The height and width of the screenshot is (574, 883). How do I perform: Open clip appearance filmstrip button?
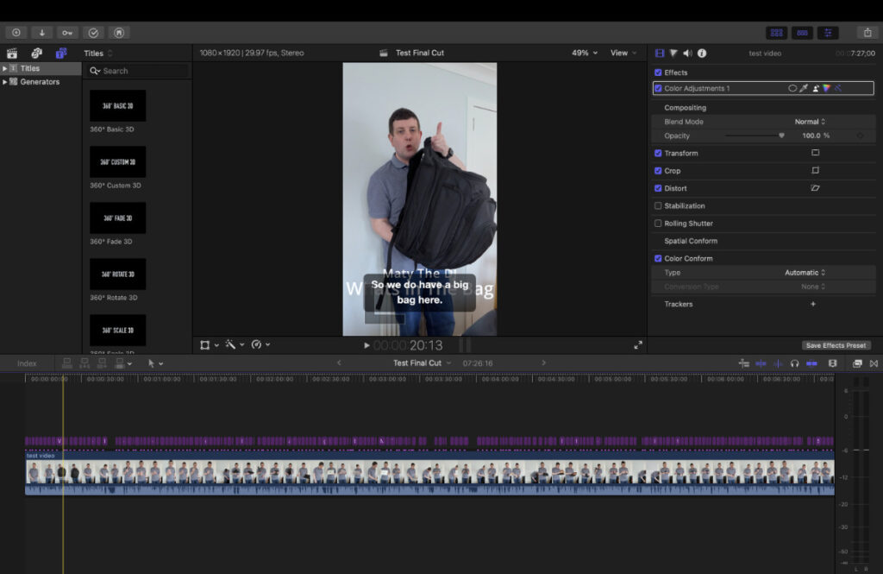tap(832, 363)
